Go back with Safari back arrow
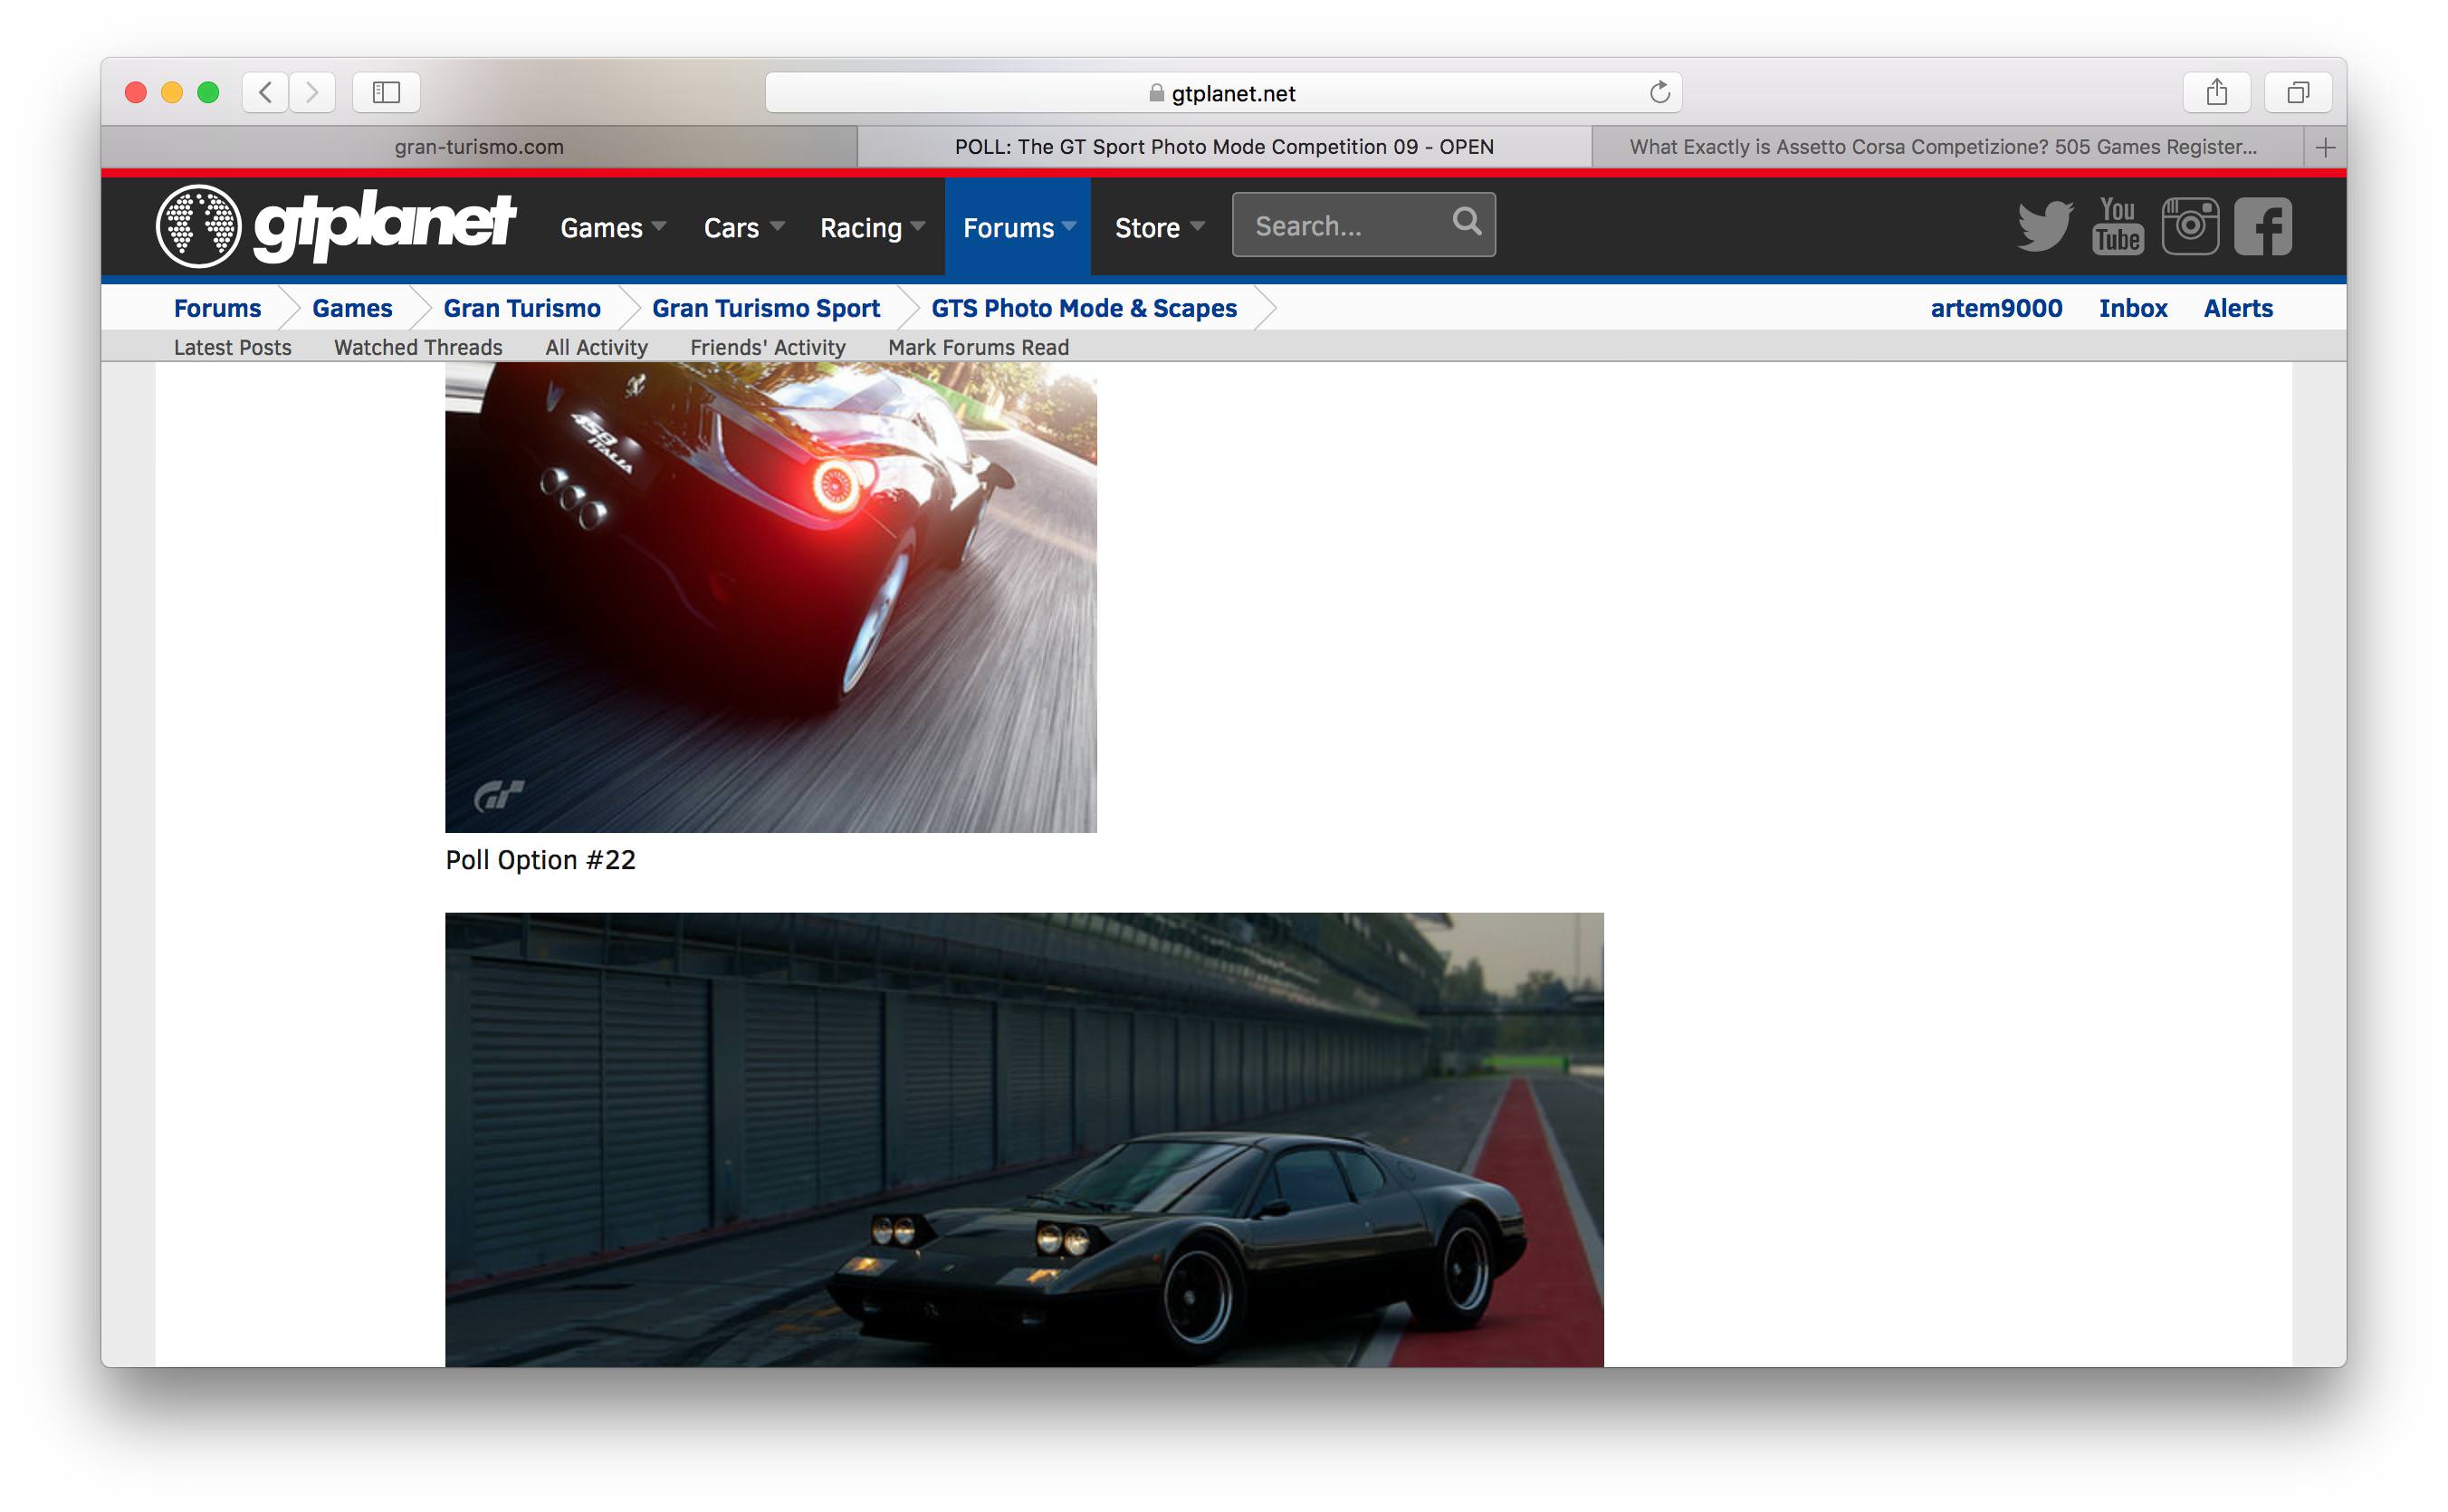 tap(265, 92)
